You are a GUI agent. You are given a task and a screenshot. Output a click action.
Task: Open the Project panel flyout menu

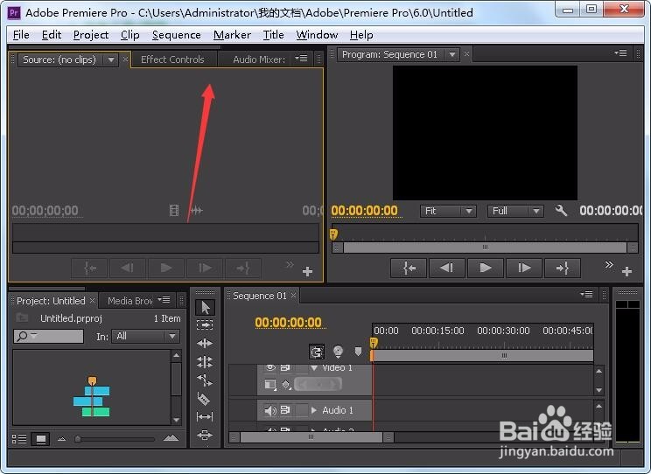(164, 299)
